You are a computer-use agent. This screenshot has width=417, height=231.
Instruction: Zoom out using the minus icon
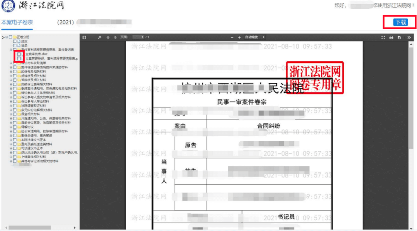233,37
